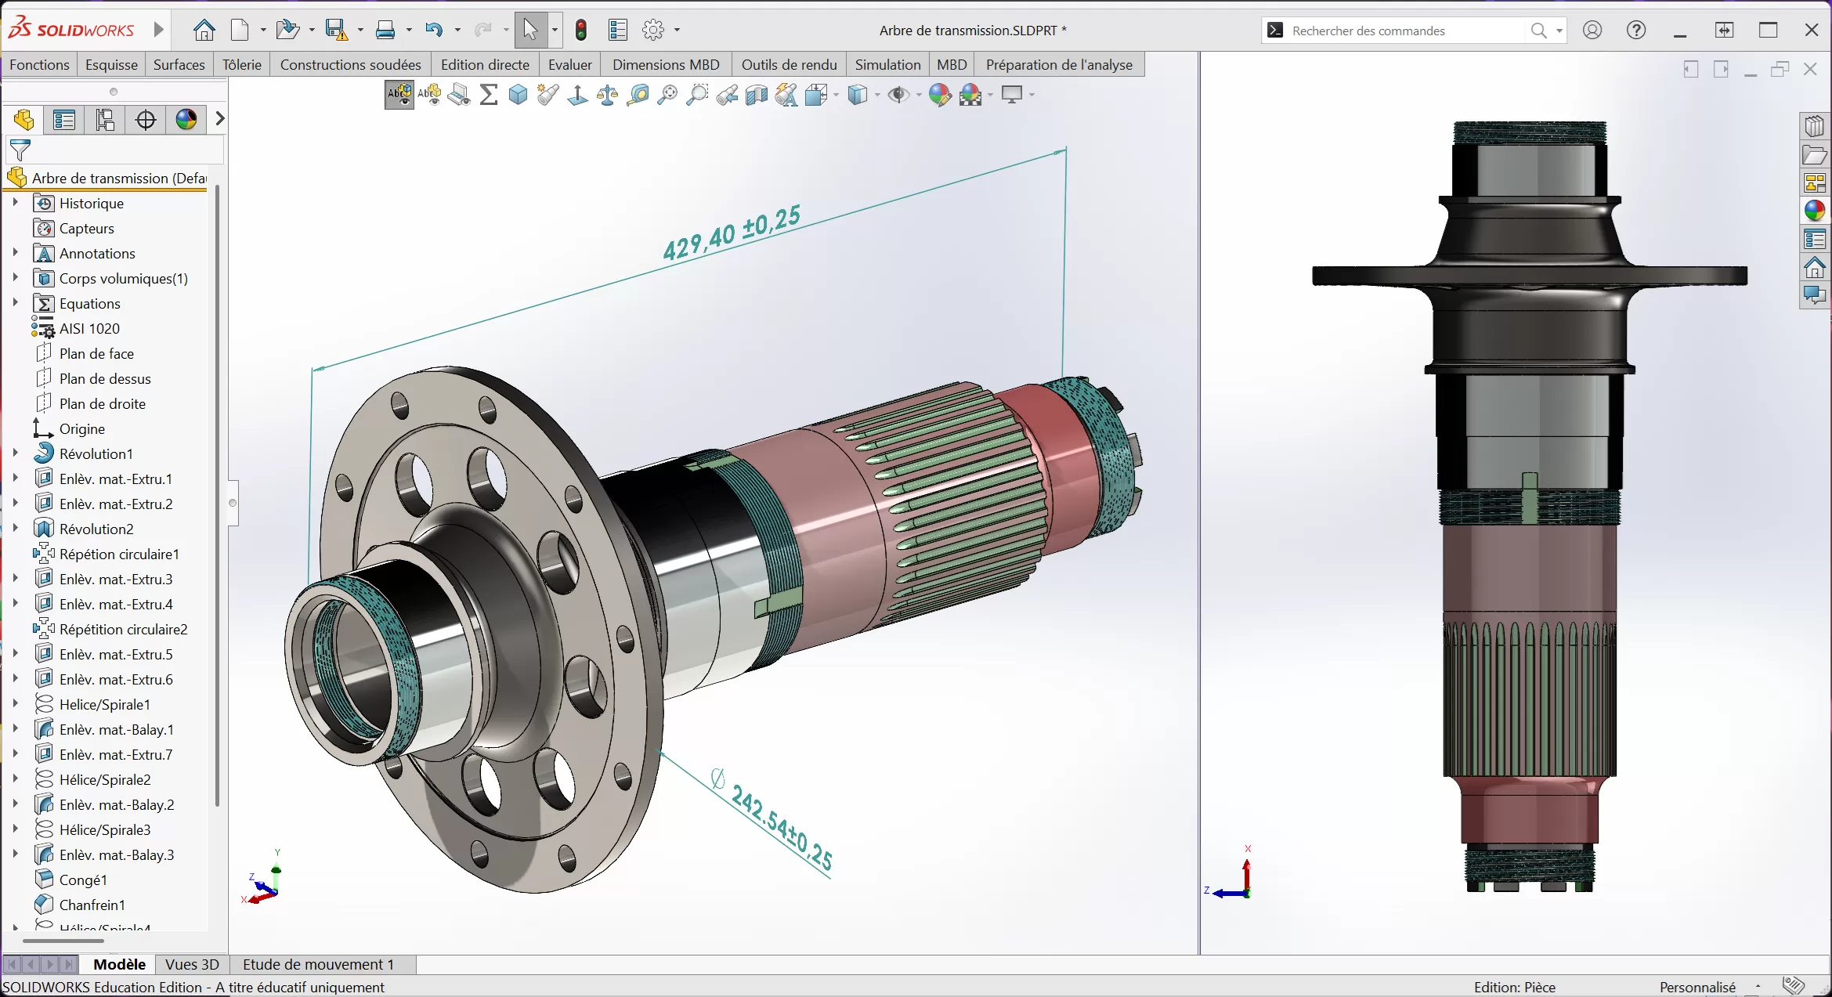Open the Appearances sphere panel on right sidebar

pyautogui.click(x=1814, y=209)
